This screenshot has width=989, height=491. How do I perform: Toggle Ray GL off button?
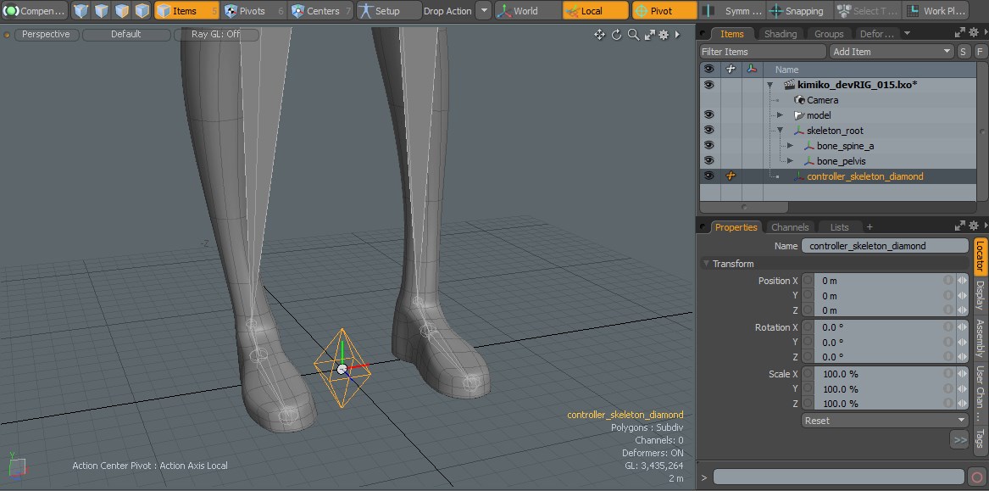(216, 34)
